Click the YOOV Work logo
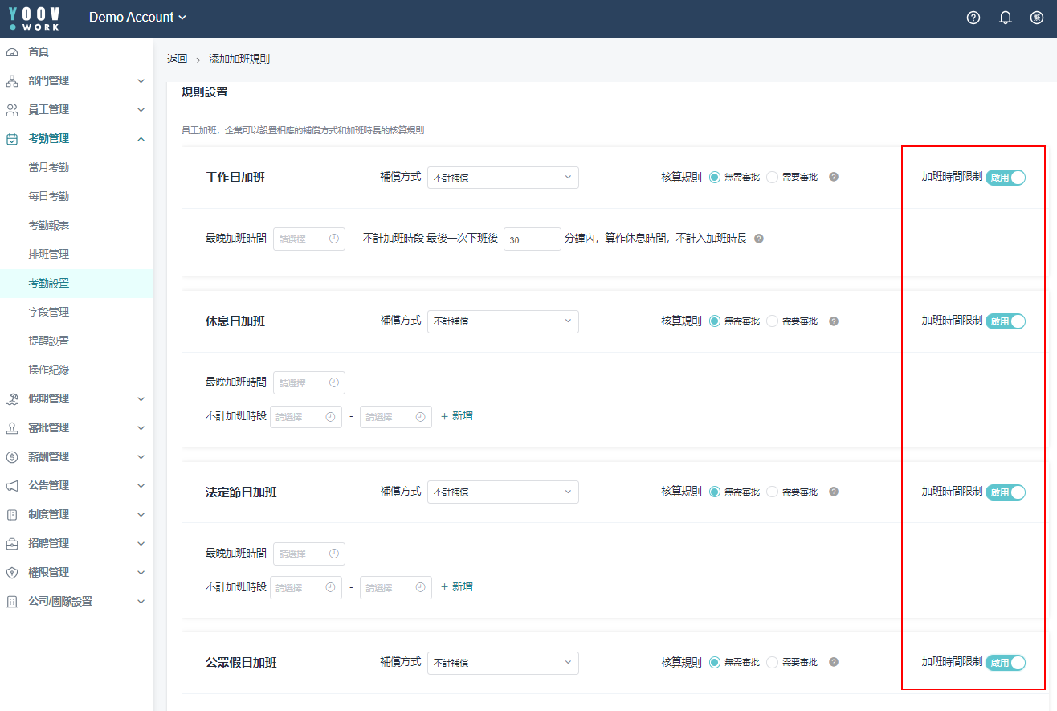 point(35,18)
